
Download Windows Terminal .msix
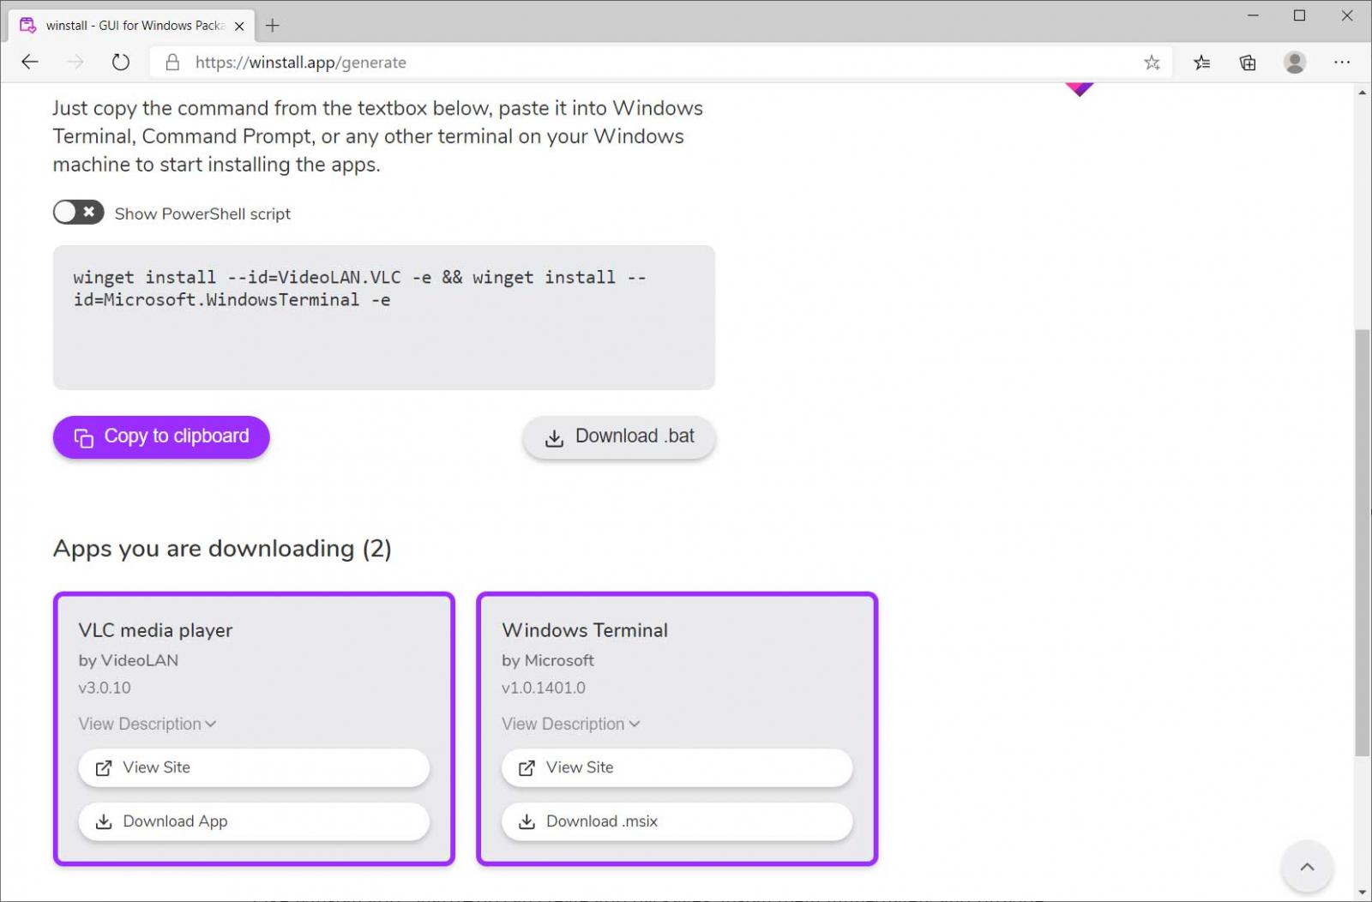tap(677, 821)
